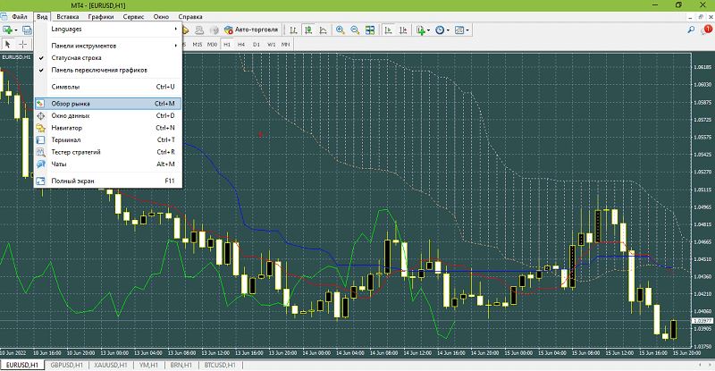Select the D1 timeframe
The height and width of the screenshot is (371, 715).
tap(257, 45)
